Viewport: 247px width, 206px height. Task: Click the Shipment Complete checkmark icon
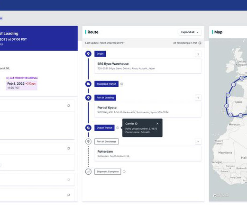click(88, 171)
